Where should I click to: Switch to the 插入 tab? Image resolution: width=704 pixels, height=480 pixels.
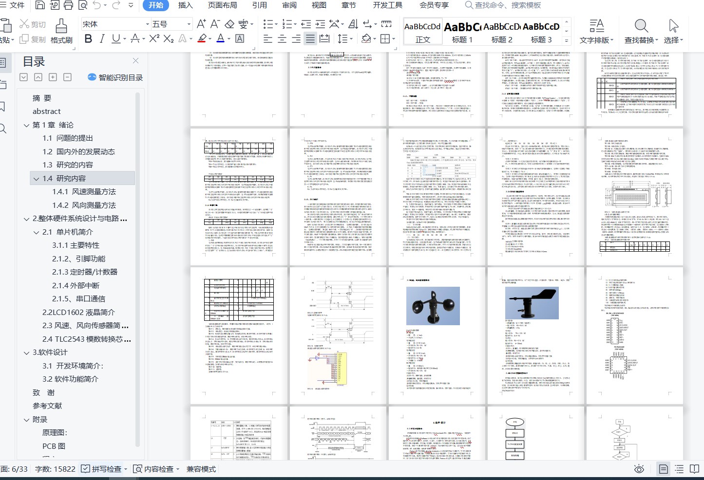tap(186, 5)
